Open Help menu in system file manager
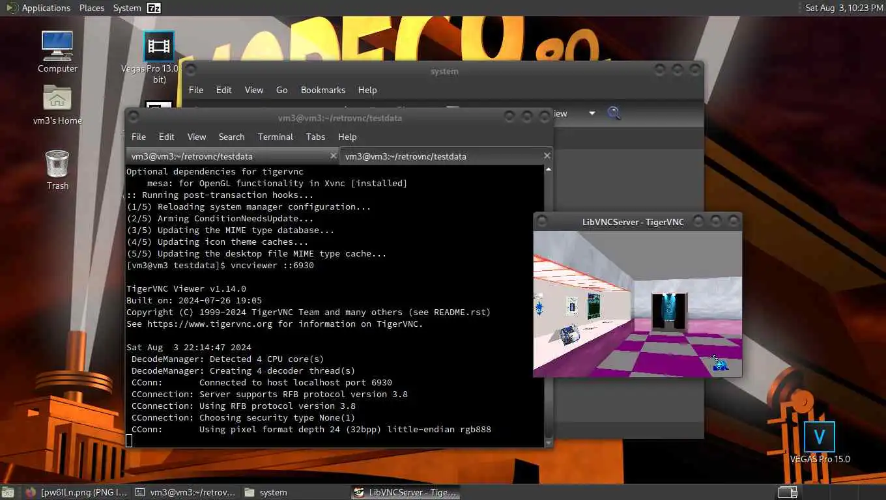Image resolution: width=886 pixels, height=500 pixels. 367,90
